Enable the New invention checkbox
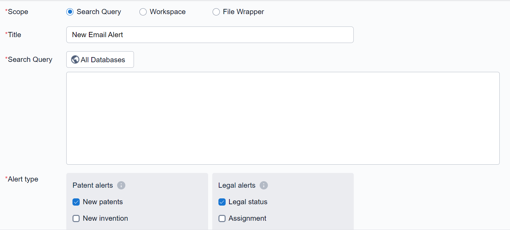 (x=76, y=219)
